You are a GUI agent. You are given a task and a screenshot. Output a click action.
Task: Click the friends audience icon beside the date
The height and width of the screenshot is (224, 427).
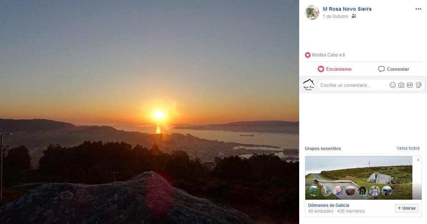click(354, 16)
